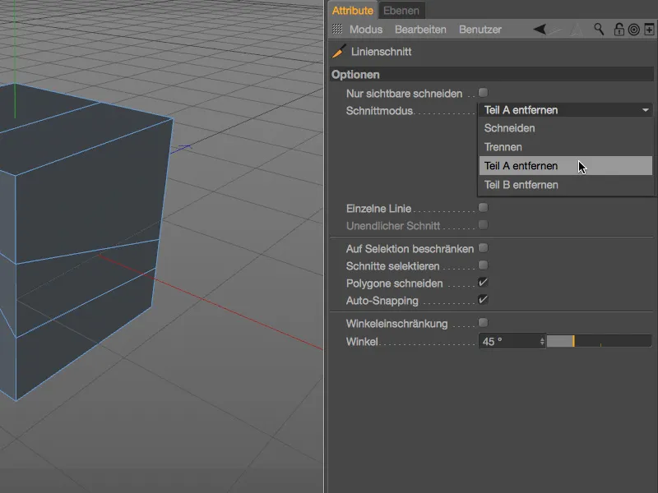Open the Modus menu
This screenshot has height=493, width=658.
pyautogui.click(x=366, y=30)
